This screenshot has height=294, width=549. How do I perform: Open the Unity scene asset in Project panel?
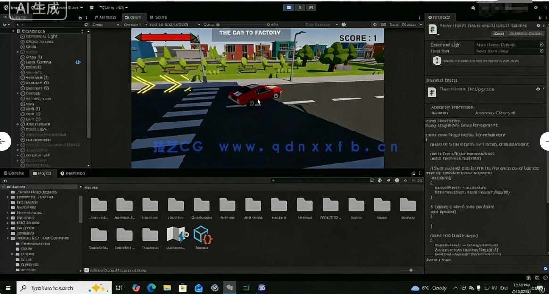tap(176, 235)
